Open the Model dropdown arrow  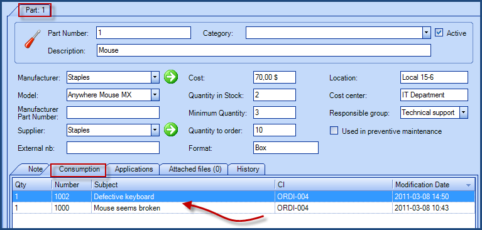155,95
